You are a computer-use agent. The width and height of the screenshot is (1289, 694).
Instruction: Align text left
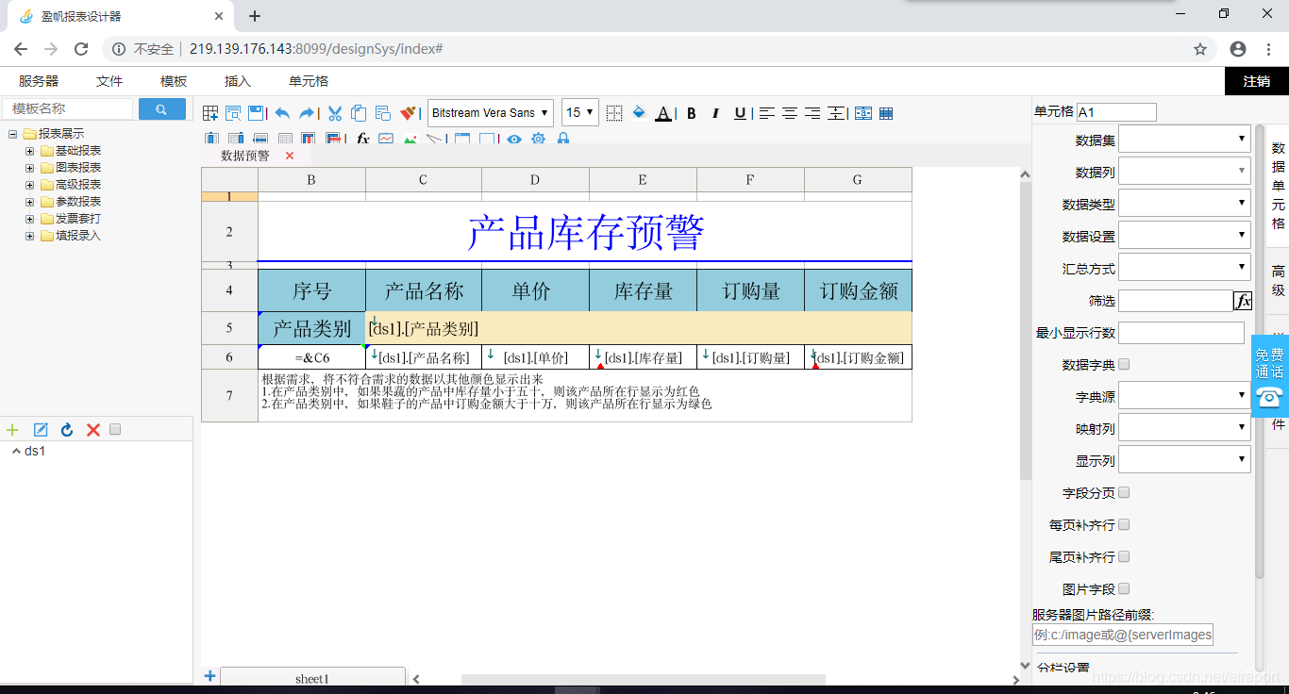pos(767,113)
